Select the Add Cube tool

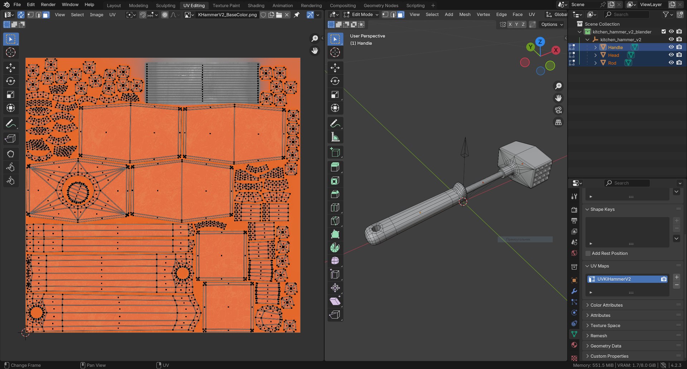tap(335, 152)
